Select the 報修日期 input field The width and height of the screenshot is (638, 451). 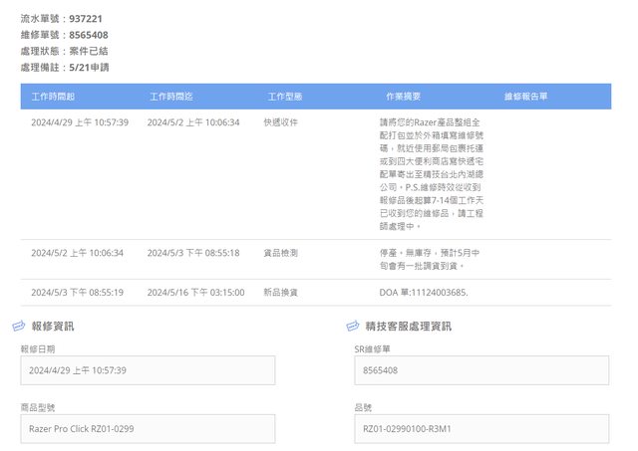pyautogui.click(x=148, y=370)
